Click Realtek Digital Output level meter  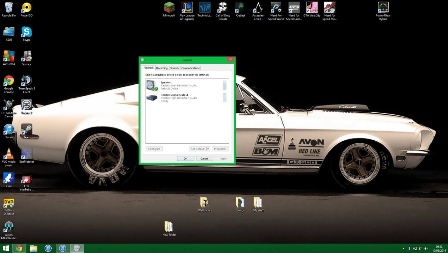coord(225,98)
